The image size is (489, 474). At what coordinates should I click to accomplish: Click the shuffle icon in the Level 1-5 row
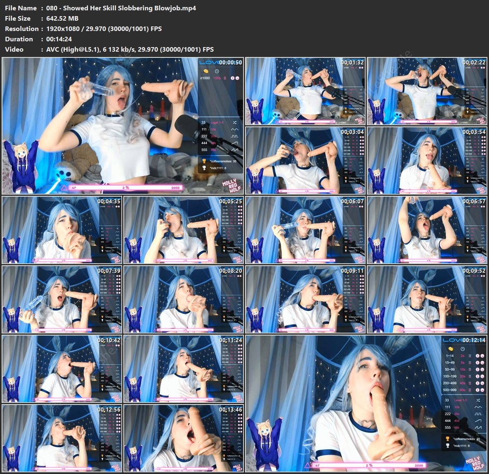(235, 123)
